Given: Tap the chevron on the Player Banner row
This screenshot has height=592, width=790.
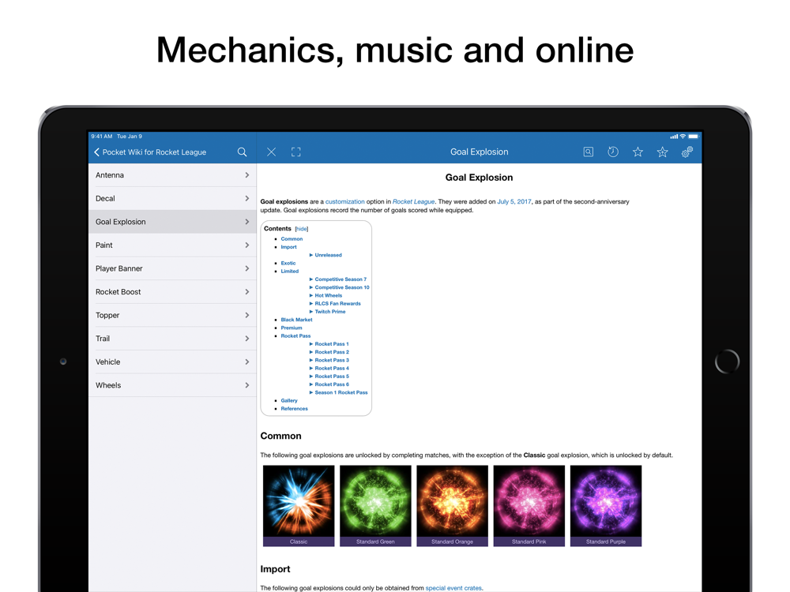Looking at the screenshot, I should coord(246,268).
